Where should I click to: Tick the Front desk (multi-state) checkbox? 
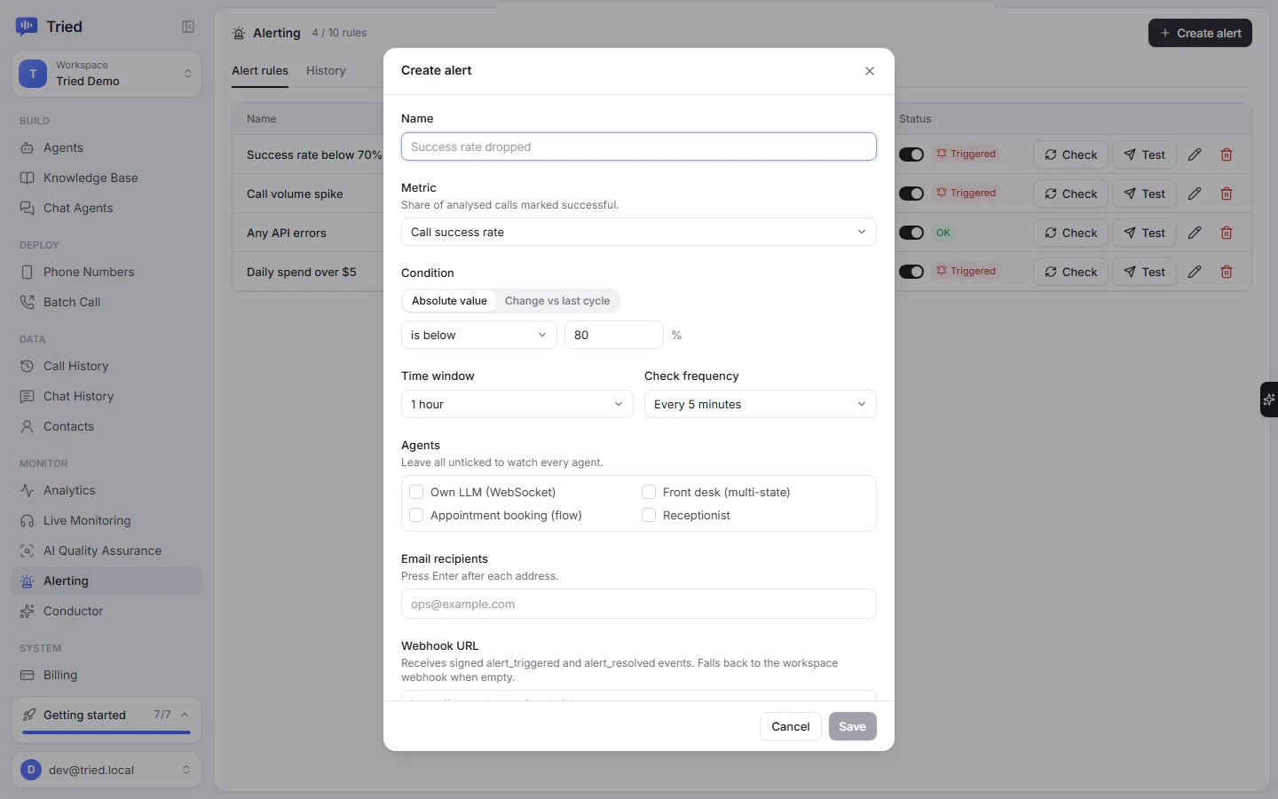click(649, 492)
